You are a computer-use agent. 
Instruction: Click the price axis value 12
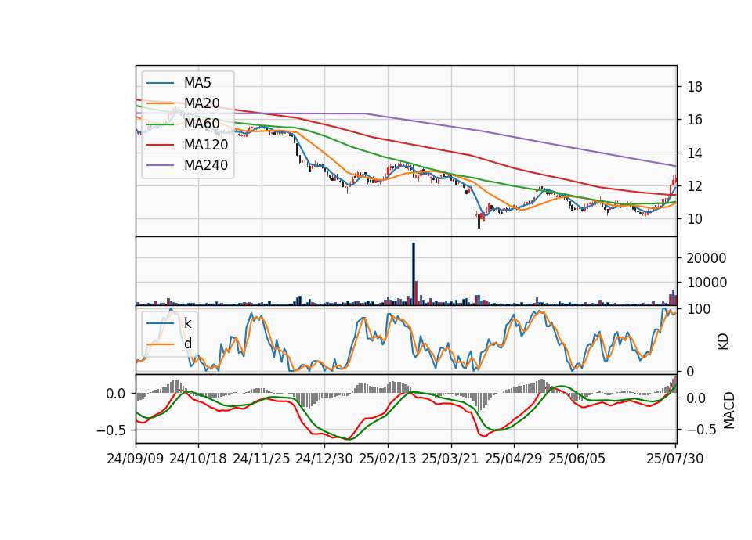pyautogui.click(x=695, y=186)
